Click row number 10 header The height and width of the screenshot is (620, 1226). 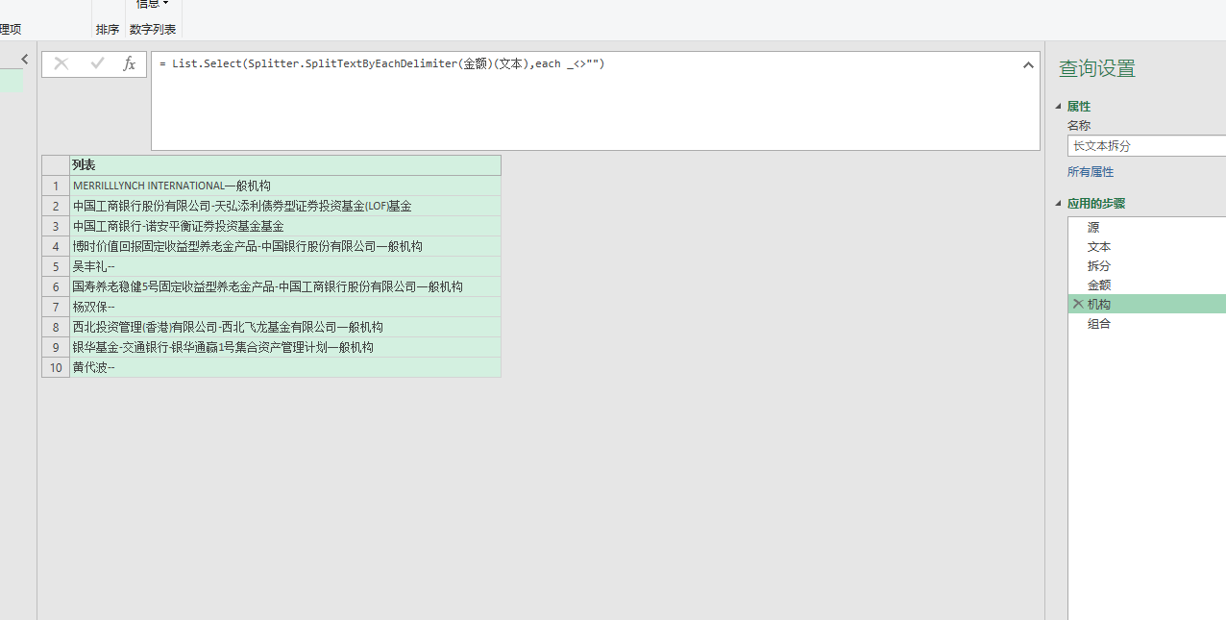click(x=56, y=367)
